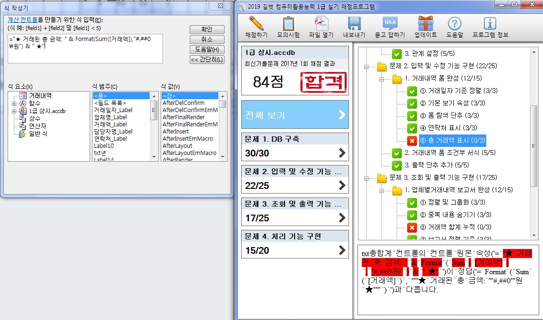The image size is (543, 320).
Task: Click the 내보내기 save icon
Action: 354,24
